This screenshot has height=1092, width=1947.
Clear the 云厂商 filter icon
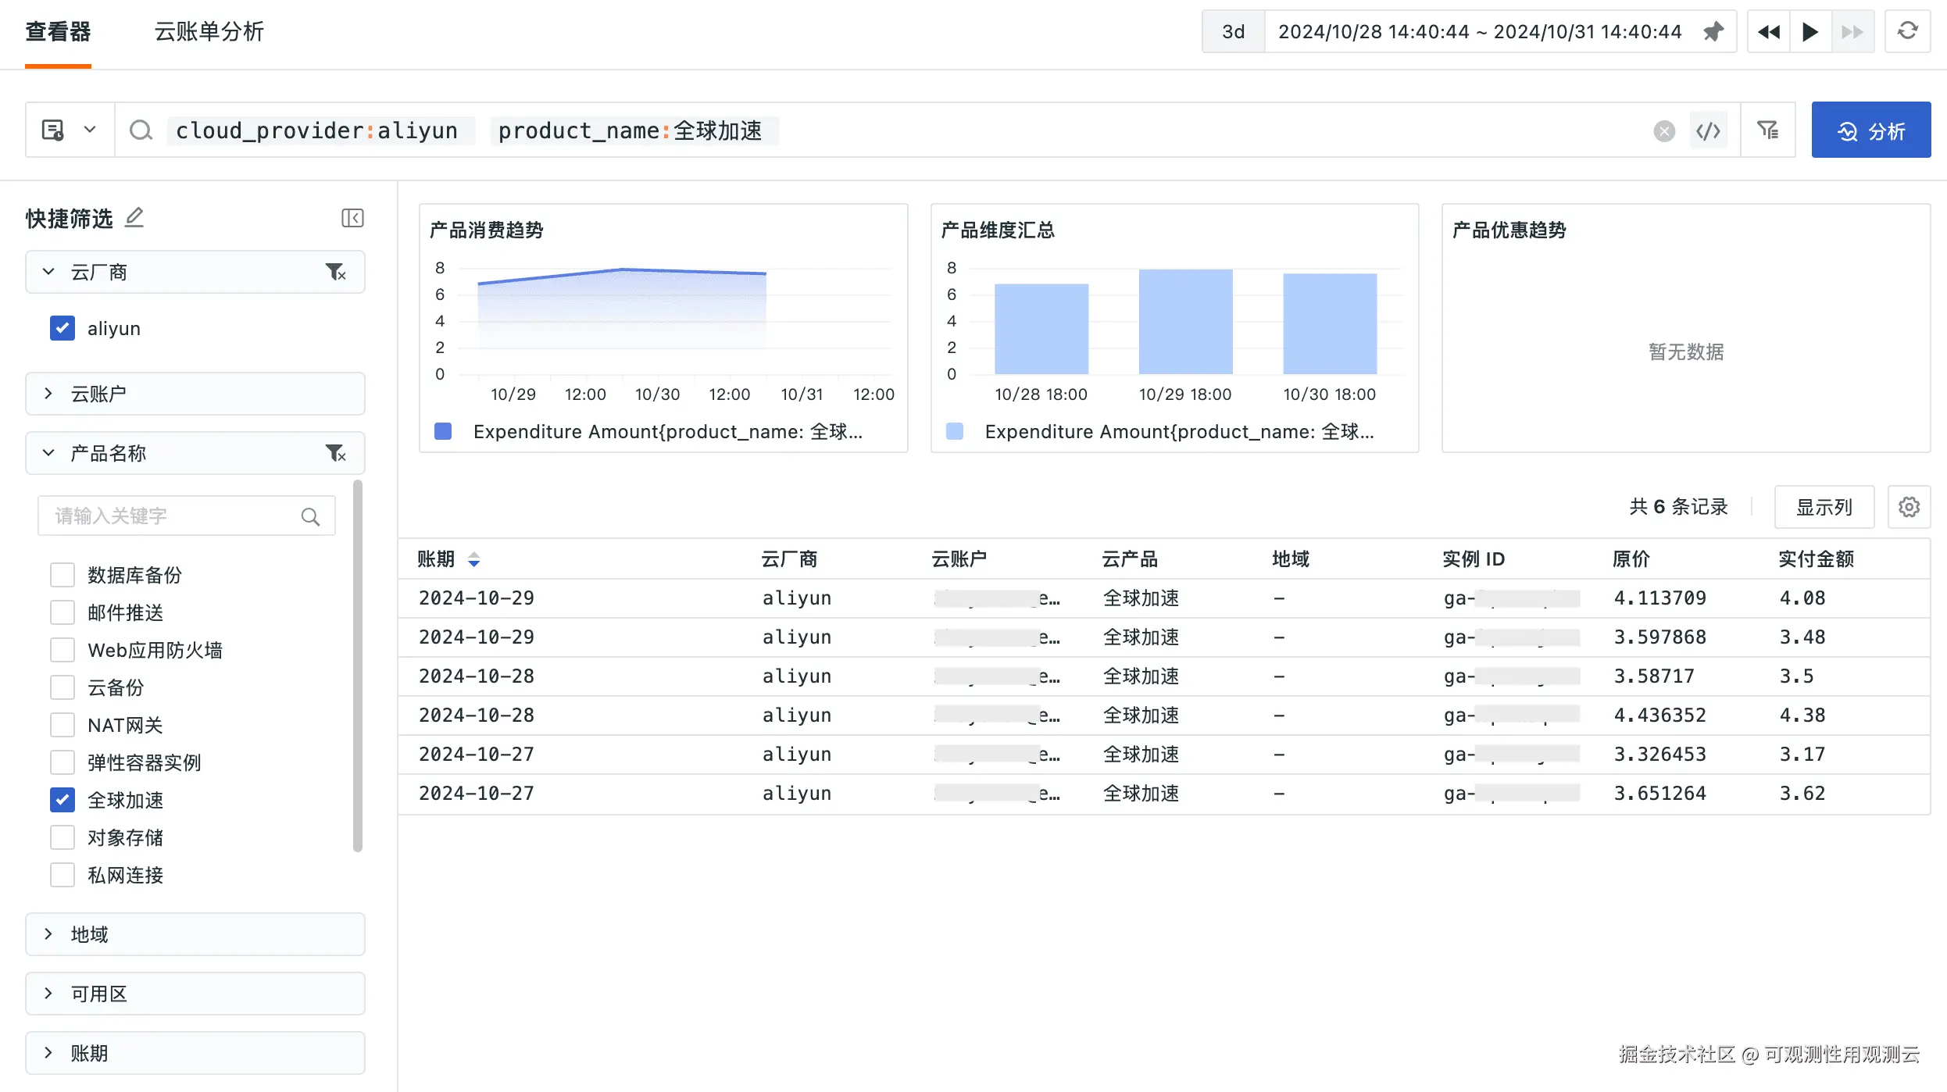pos(335,272)
